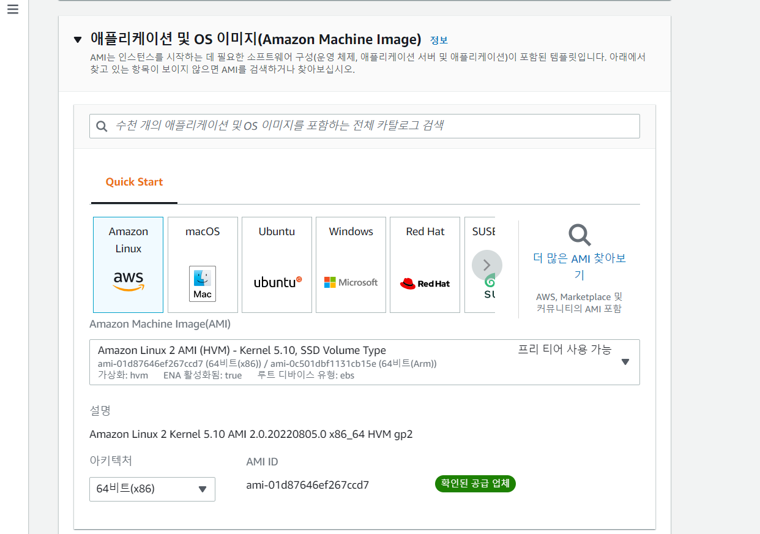Viewport: 760px width, 534px height.
Task: Open the Amazon Machine Image selection dropdown
Action: tap(365, 362)
